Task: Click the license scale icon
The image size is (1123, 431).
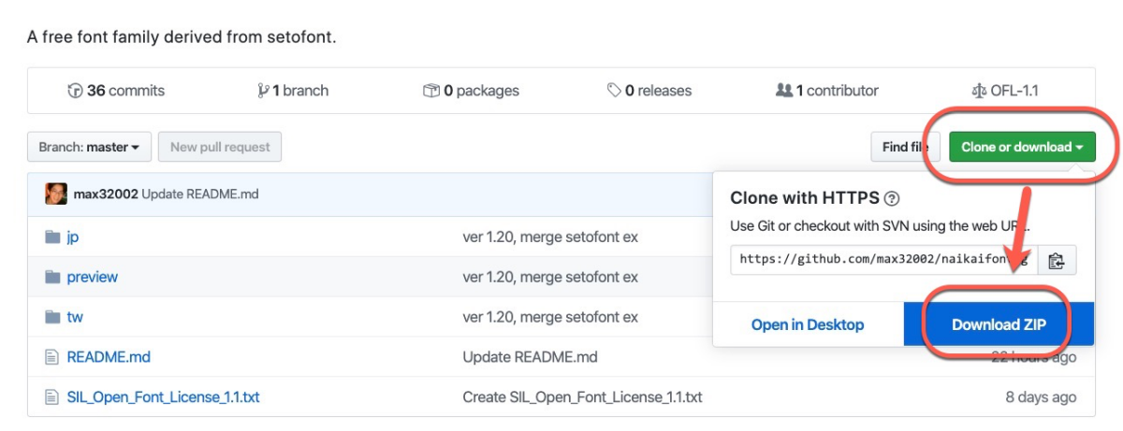Action: coord(980,91)
